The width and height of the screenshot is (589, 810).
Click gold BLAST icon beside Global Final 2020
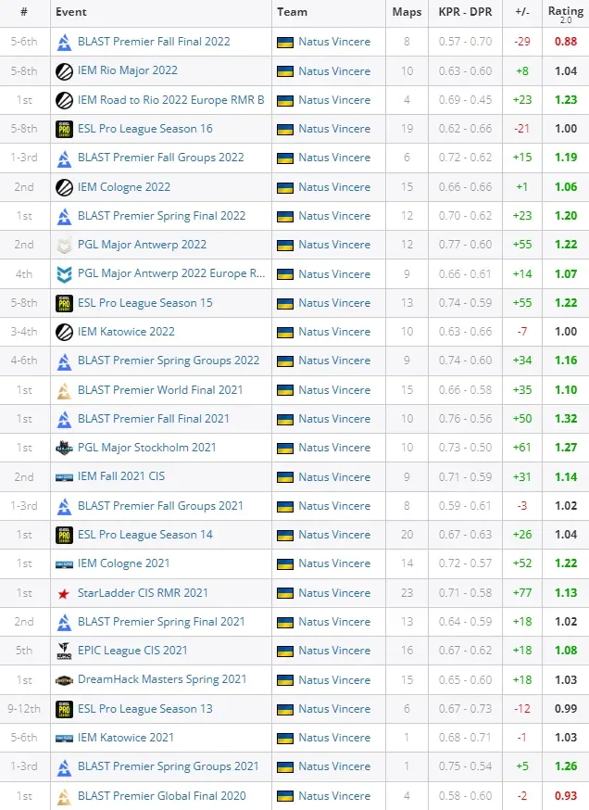tap(64, 796)
